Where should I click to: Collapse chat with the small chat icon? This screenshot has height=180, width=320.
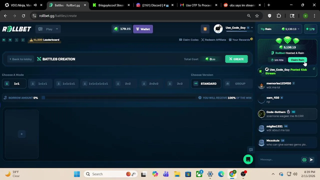[251, 150]
